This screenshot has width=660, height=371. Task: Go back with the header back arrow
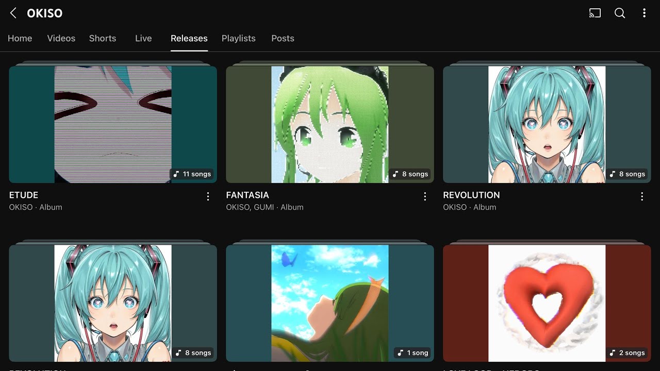click(13, 13)
